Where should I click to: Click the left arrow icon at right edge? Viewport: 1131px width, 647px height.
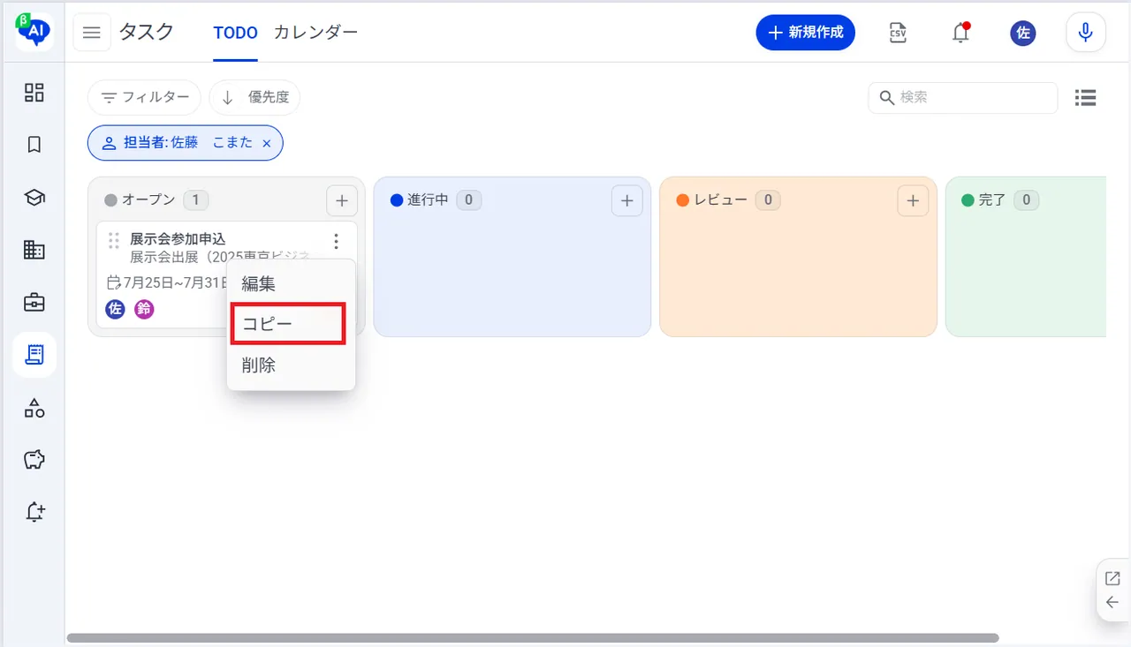[1112, 603]
